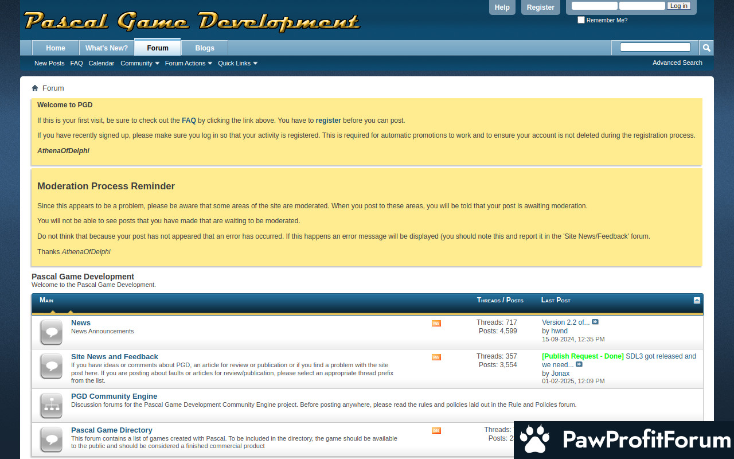Image resolution: width=734 pixels, height=459 pixels.
Task: Click the Forum breadcrumb text
Action: [53, 88]
